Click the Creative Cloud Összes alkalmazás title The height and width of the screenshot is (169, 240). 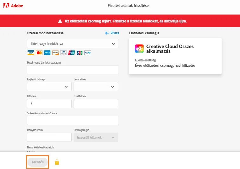click(x=170, y=49)
